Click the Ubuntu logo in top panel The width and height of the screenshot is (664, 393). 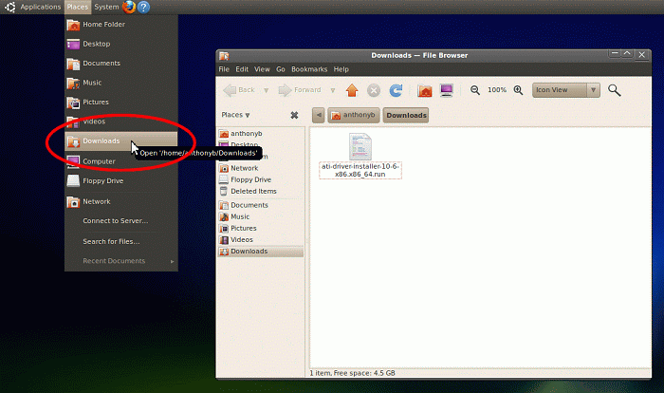pos(9,7)
